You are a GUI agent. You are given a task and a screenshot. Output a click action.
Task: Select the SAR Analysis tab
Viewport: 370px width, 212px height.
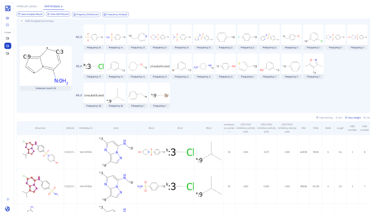(x=52, y=6)
